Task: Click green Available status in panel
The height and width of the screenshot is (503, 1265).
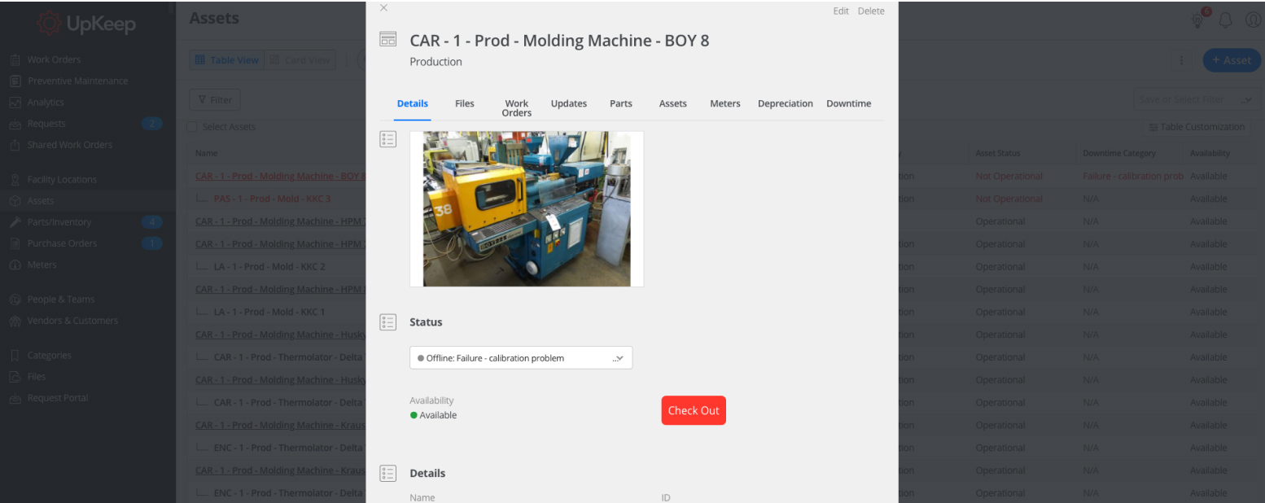Action: 434,415
